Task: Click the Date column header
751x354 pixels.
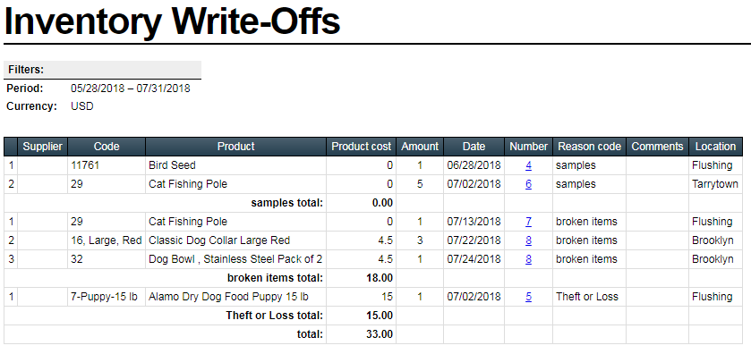Action: coord(474,147)
